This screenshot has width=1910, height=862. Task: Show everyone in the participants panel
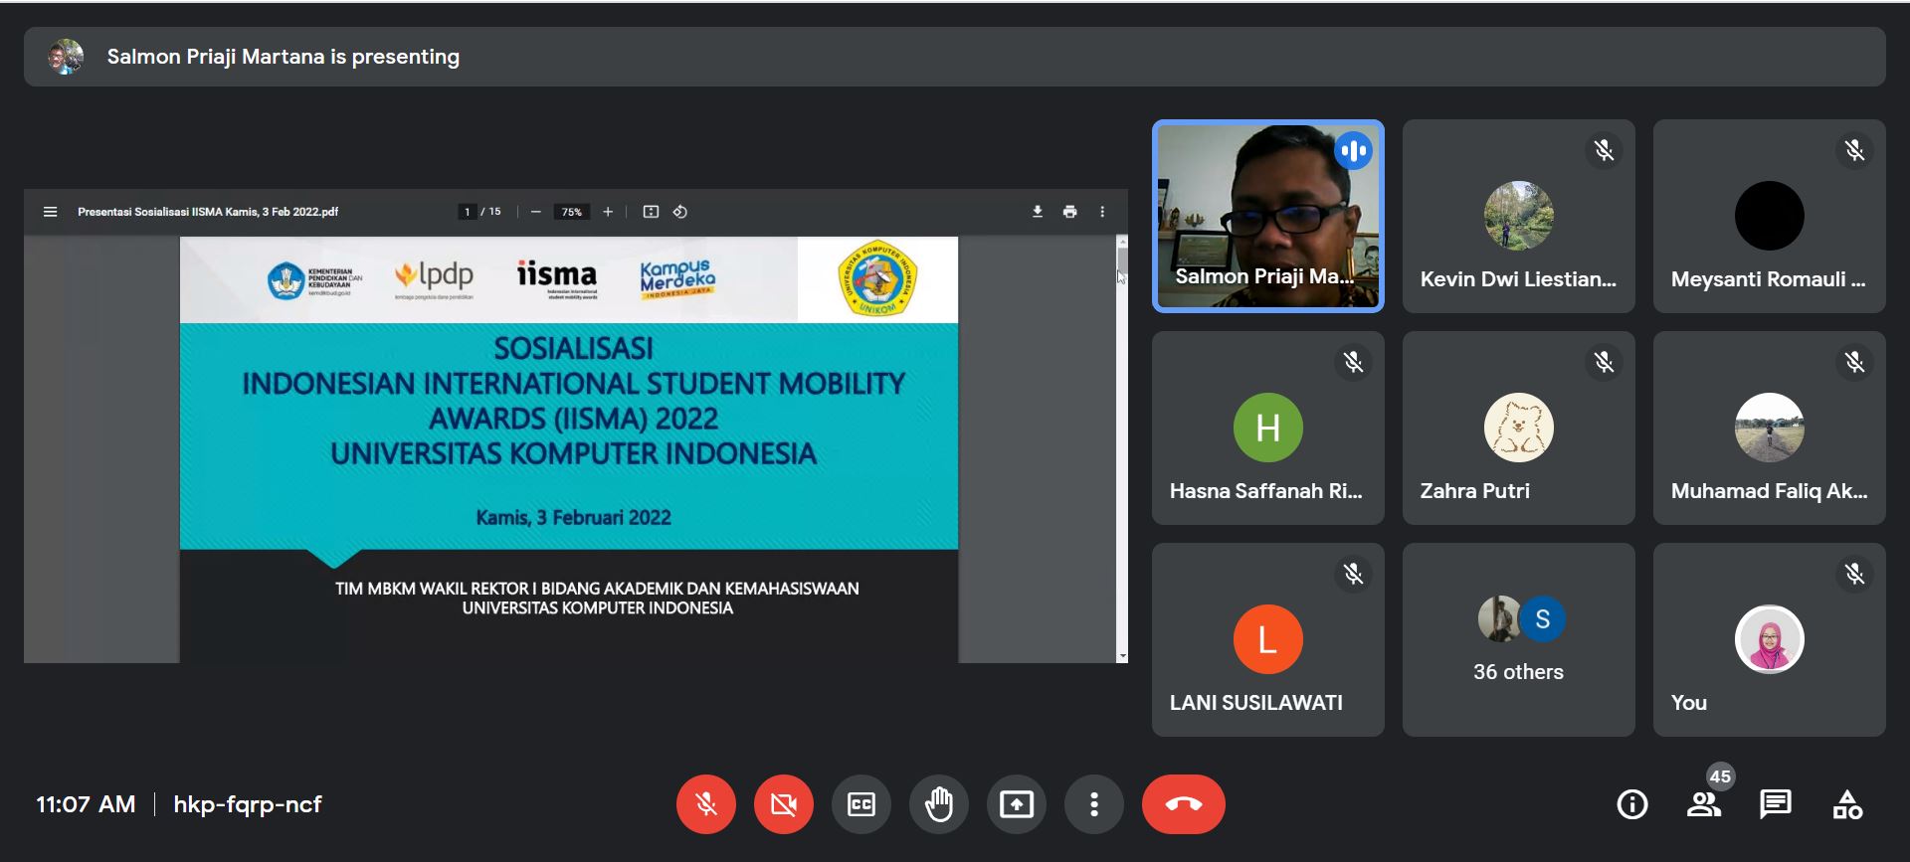1703,804
